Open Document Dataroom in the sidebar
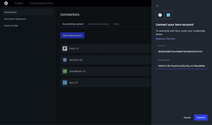Viewport: 212px width, 125px height. [15, 19]
